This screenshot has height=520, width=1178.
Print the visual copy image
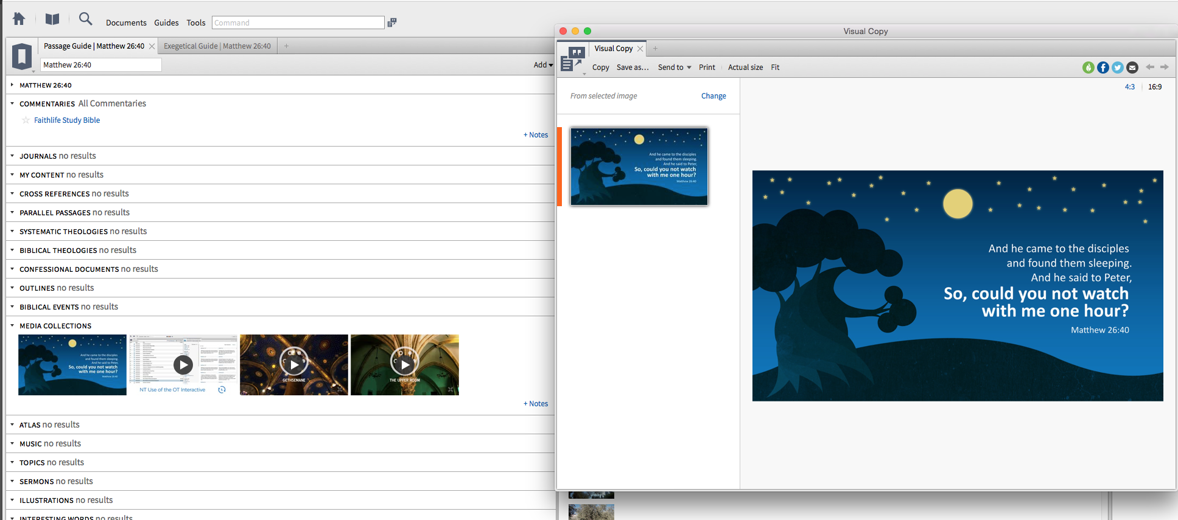click(x=707, y=68)
